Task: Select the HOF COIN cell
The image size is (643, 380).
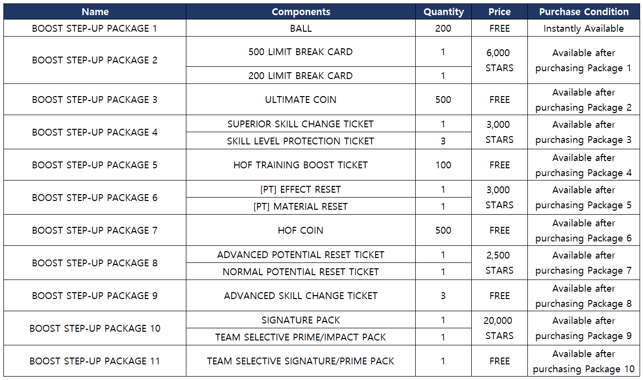Action: pos(301,230)
